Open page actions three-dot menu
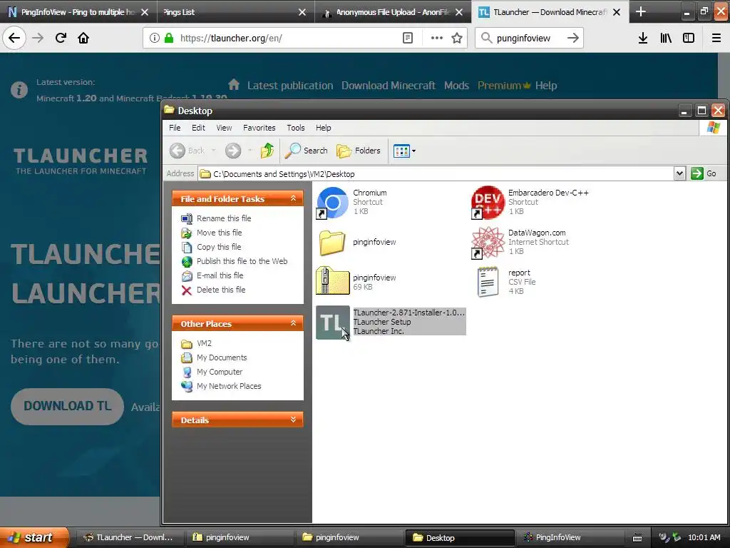This screenshot has height=548, width=730. [436, 39]
